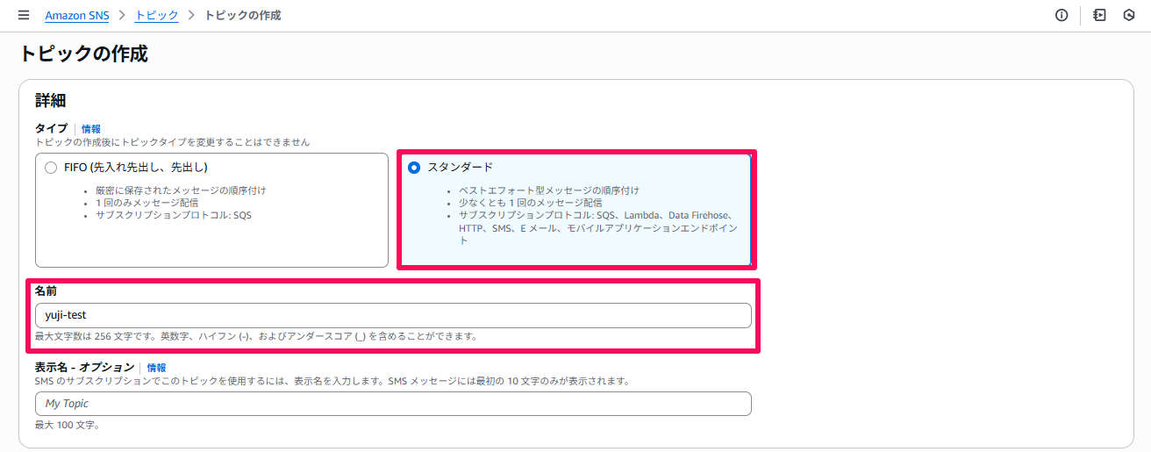Screen dimensions: 1151x452
Task: Click the トピックの作成 breadcrumb text
Action: [x=243, y=16]
